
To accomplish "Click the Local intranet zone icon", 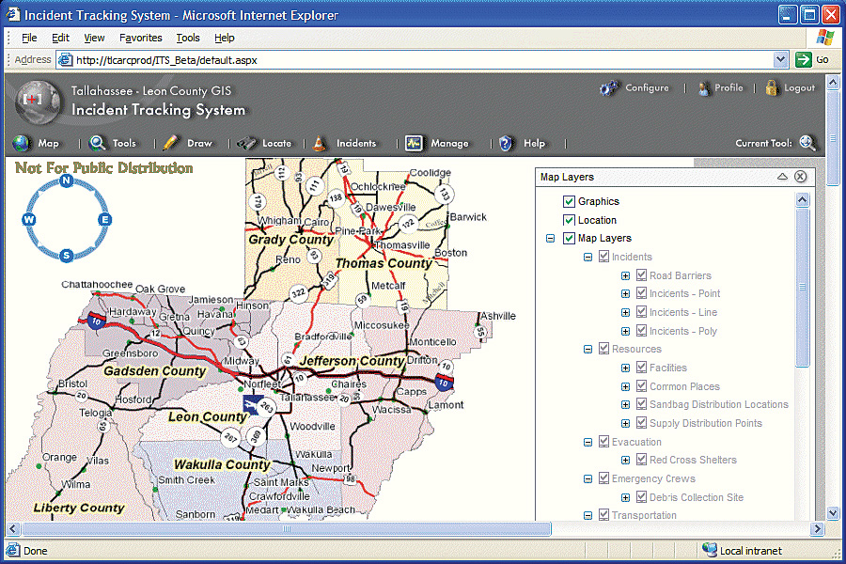I will (x=710, y=549).
